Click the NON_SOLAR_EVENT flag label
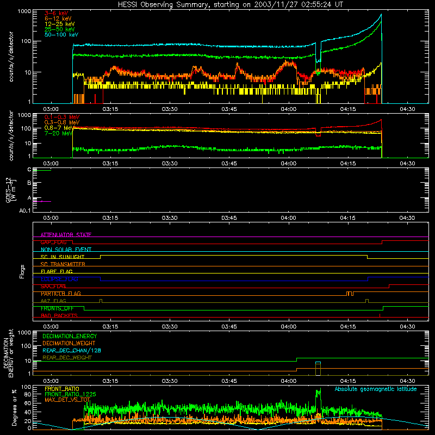 (66, 250)
